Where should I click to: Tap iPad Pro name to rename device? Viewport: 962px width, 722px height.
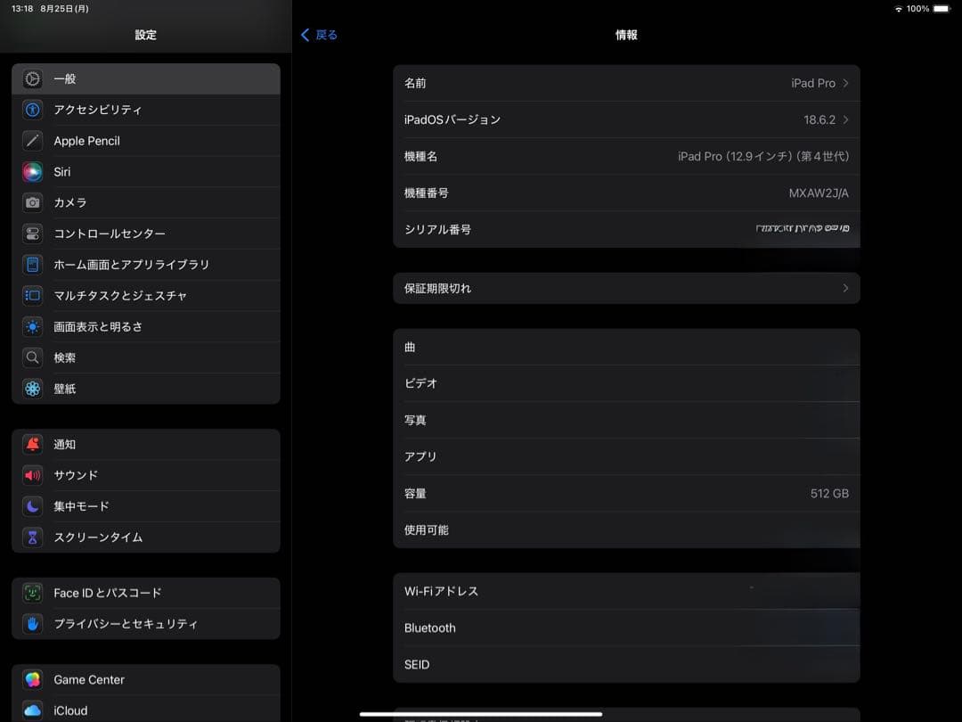coord(811,83)
